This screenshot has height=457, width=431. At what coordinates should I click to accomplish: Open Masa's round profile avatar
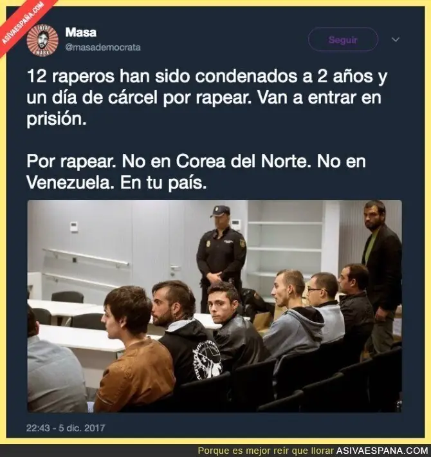pos(42,40)
